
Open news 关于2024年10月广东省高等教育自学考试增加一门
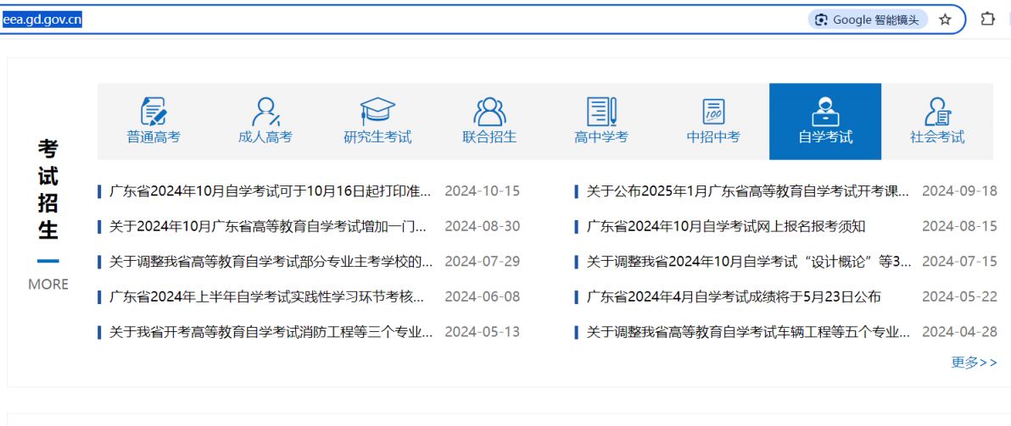[x=267, y=226]
